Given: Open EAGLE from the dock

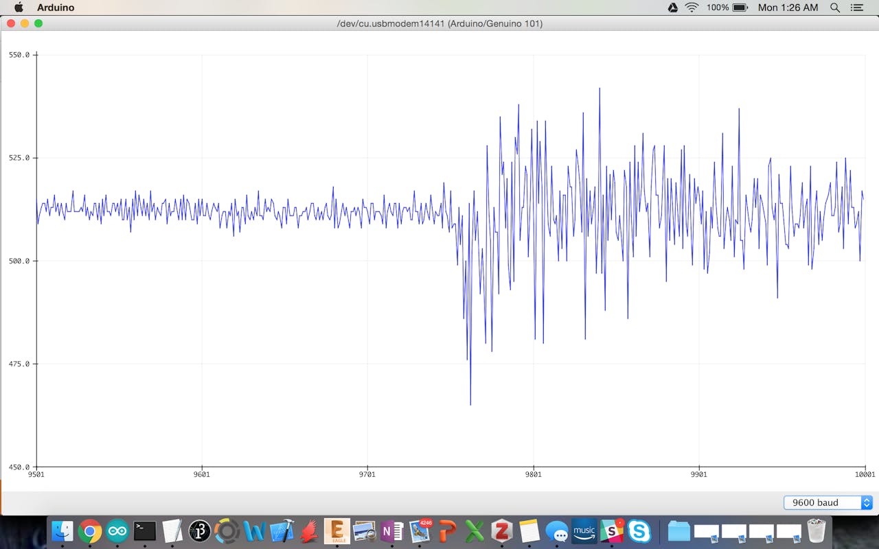Looking at the screenshot, I should tap(336, 531).
